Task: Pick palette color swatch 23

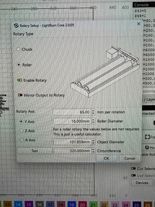Action: click(x=115, y=204)
